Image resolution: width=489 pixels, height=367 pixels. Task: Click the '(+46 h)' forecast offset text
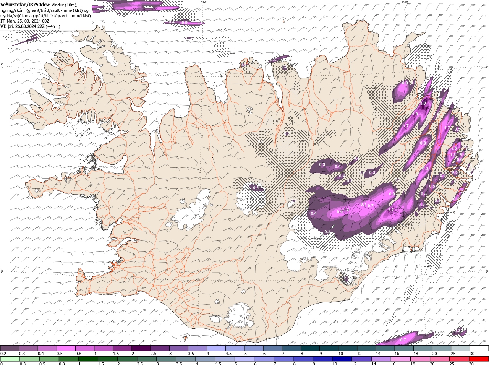pos(53,26)
